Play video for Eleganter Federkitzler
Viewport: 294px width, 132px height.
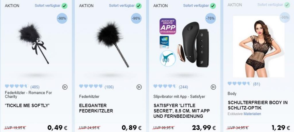click(139, 87)
